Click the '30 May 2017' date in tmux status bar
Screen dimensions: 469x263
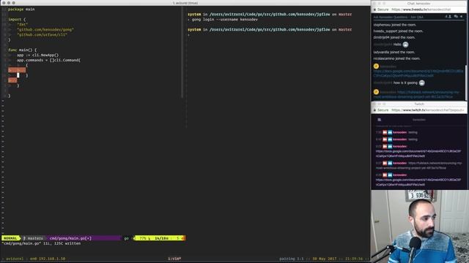coord(325,259)
